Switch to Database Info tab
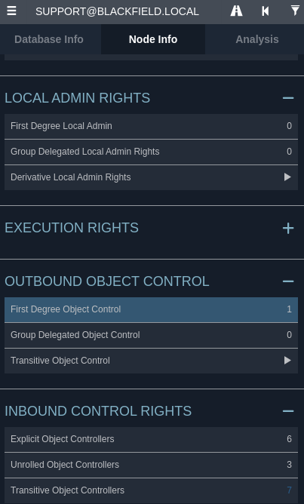The image size is (304, 504). click(51, 39)
